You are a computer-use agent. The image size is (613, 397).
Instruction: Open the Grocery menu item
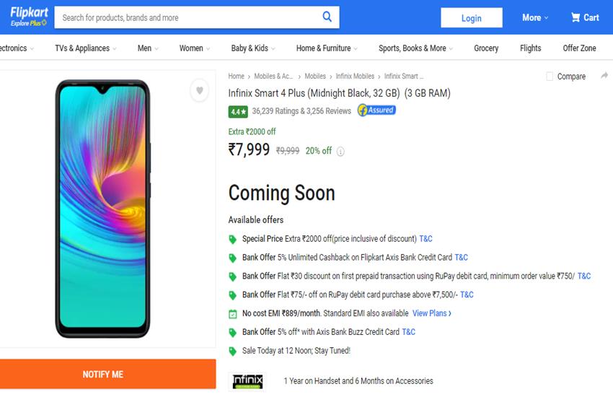[x=486, y=48]
